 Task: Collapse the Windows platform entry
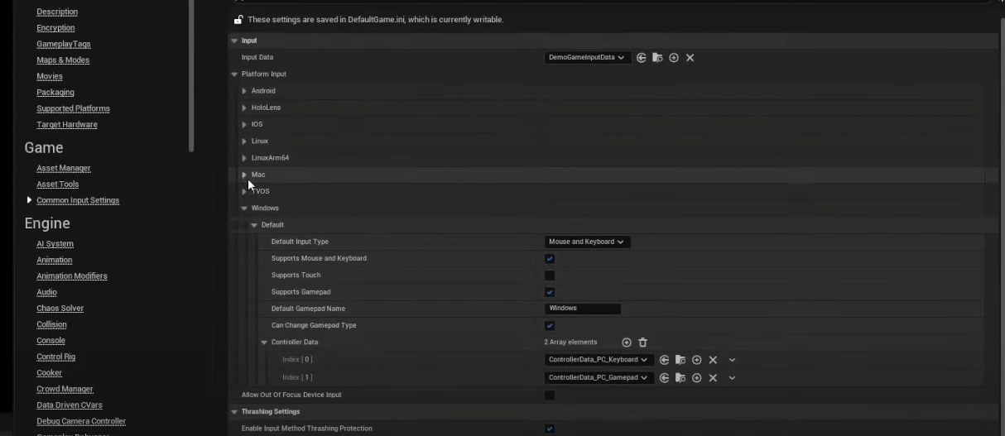pos(244,208)
